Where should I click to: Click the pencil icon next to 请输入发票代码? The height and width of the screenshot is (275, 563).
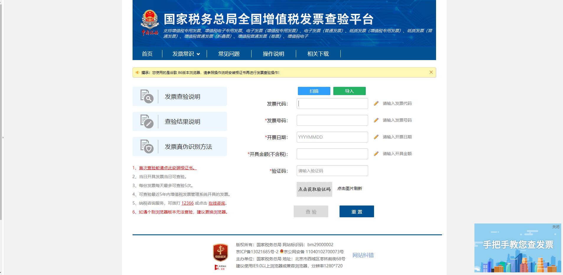click(376, 103)
